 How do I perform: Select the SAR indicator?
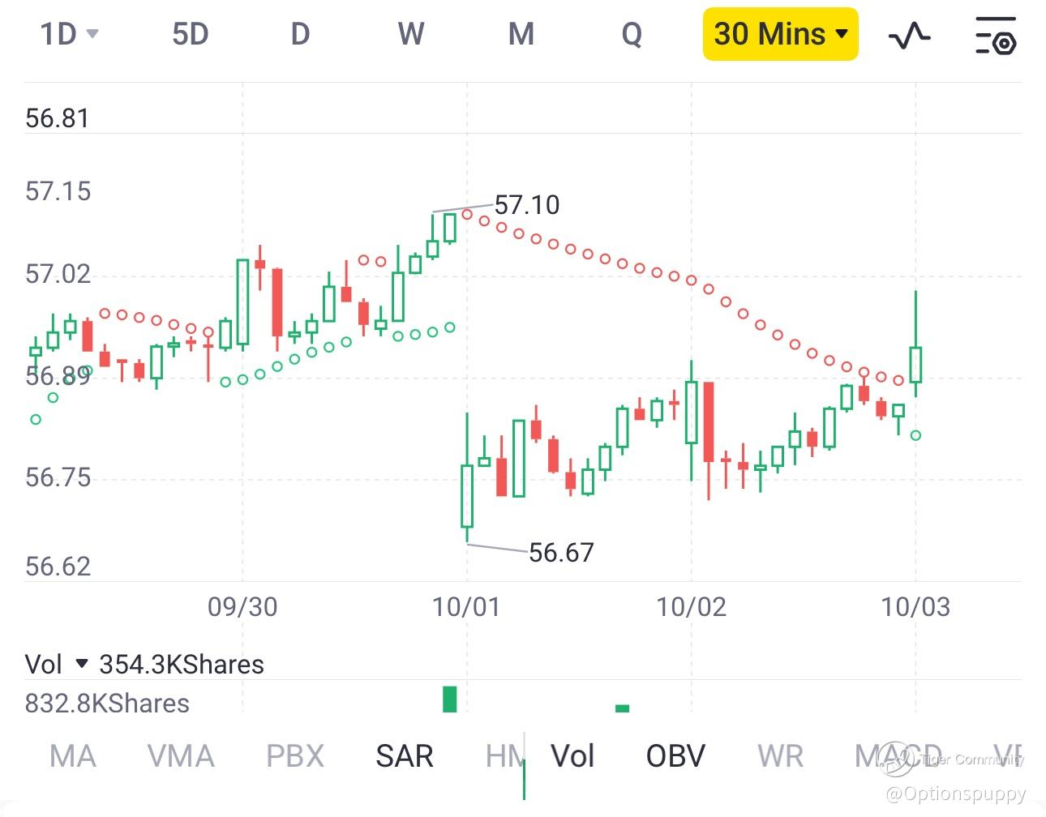pos(405,756)
